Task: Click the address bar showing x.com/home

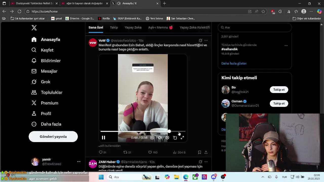Action: click(137, 11)
